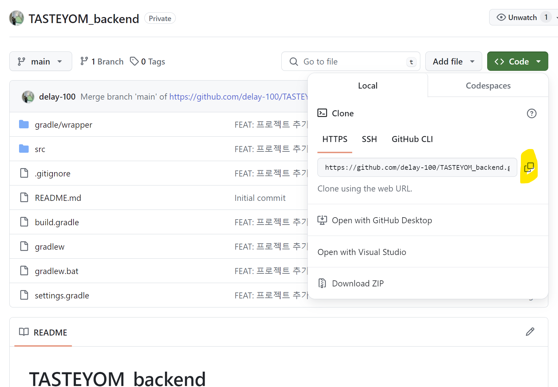
Task: Click the gradlew file icon
Action: [24, 246]
